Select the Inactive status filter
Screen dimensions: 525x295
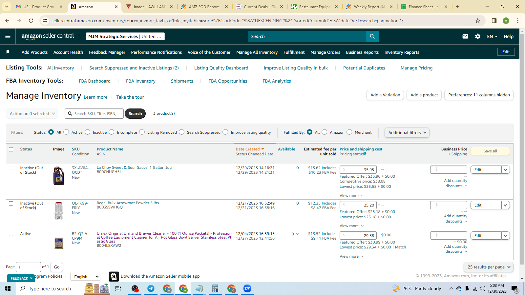point(88,132)
